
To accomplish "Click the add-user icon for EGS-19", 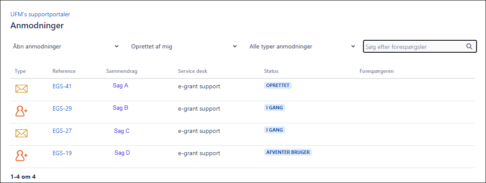I will (22, 156).
